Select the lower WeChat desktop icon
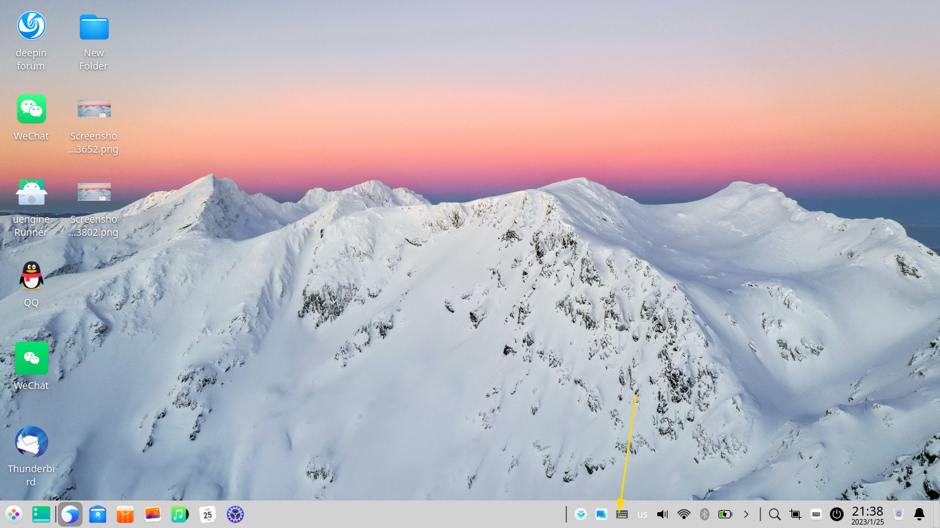This screenshot has width=940, height=528. tap(32, 366)
